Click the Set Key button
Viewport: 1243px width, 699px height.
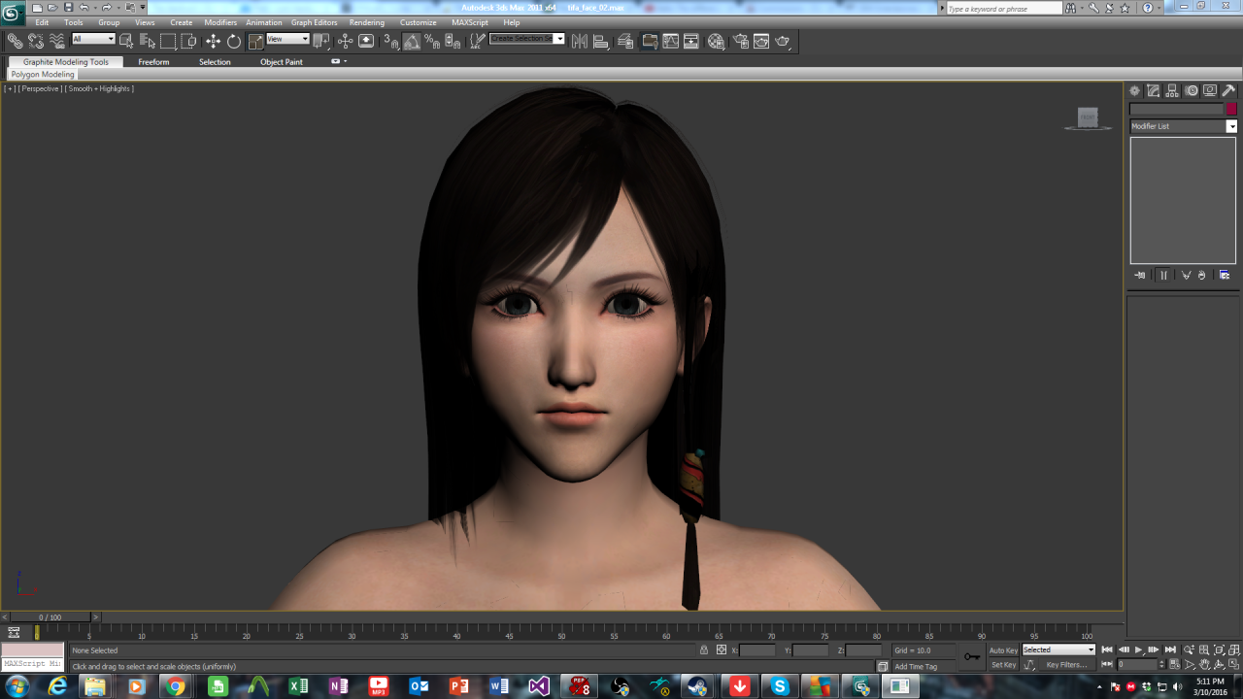click(x=1003, y=665)
